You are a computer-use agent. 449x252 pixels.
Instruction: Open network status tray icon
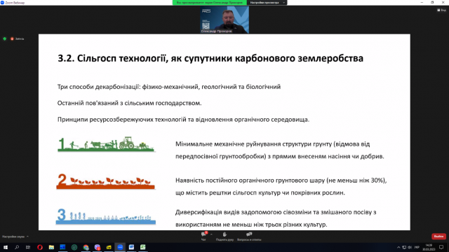tap(404, 247)
